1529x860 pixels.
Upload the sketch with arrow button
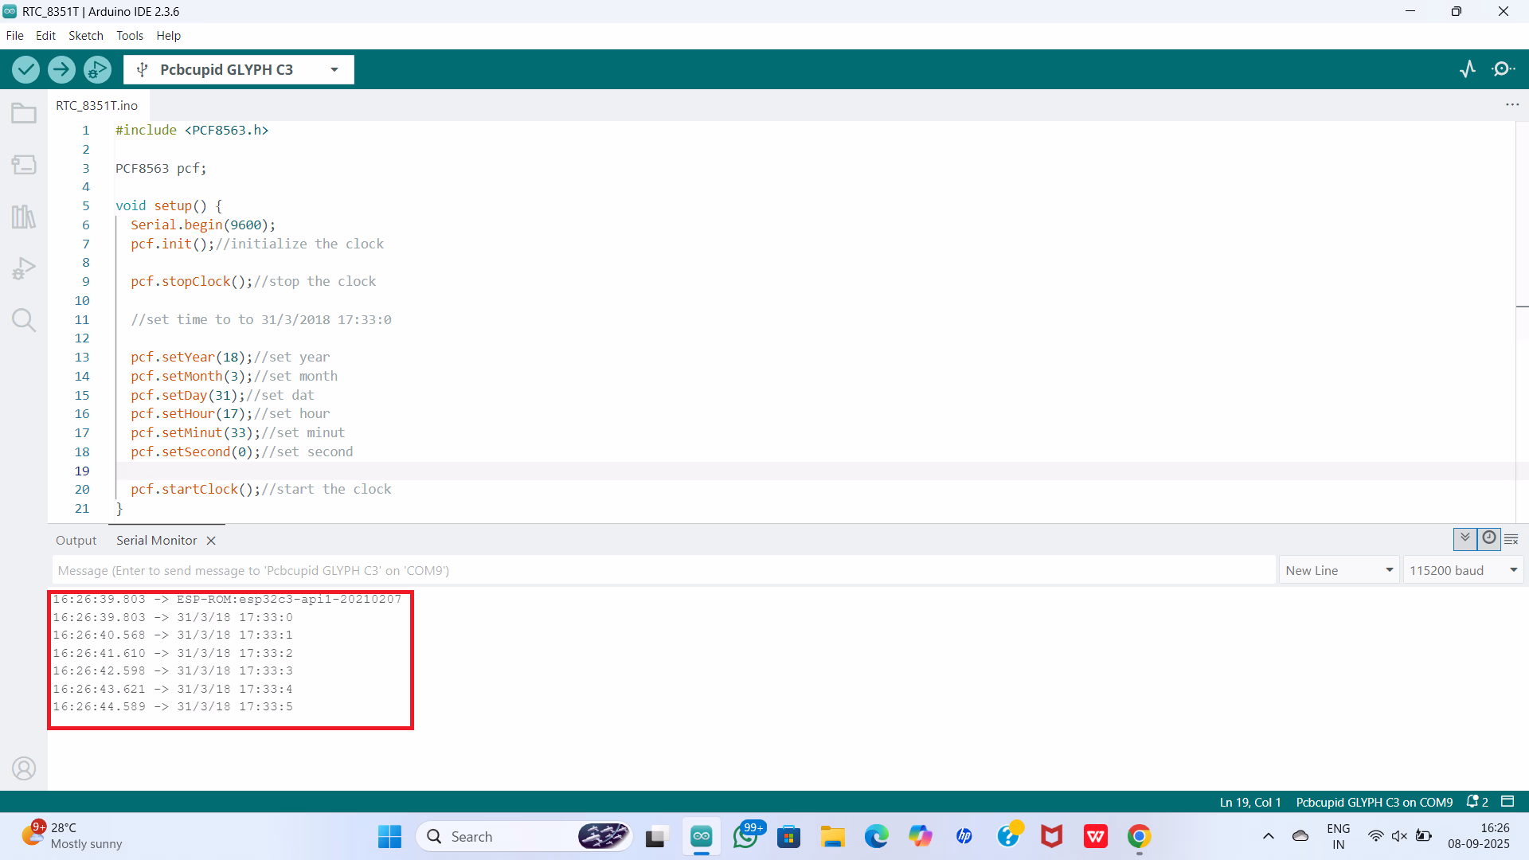click(61, 69)
